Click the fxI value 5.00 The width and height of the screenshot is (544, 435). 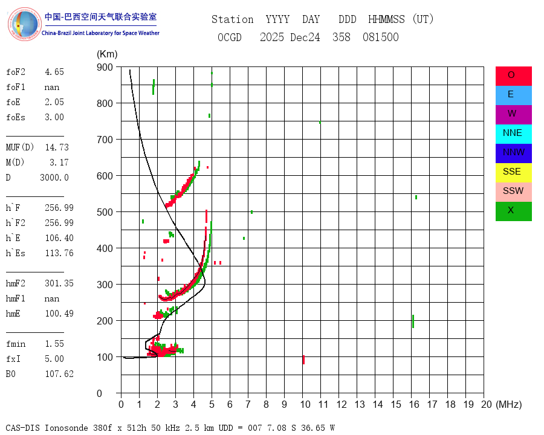point(54,359)
